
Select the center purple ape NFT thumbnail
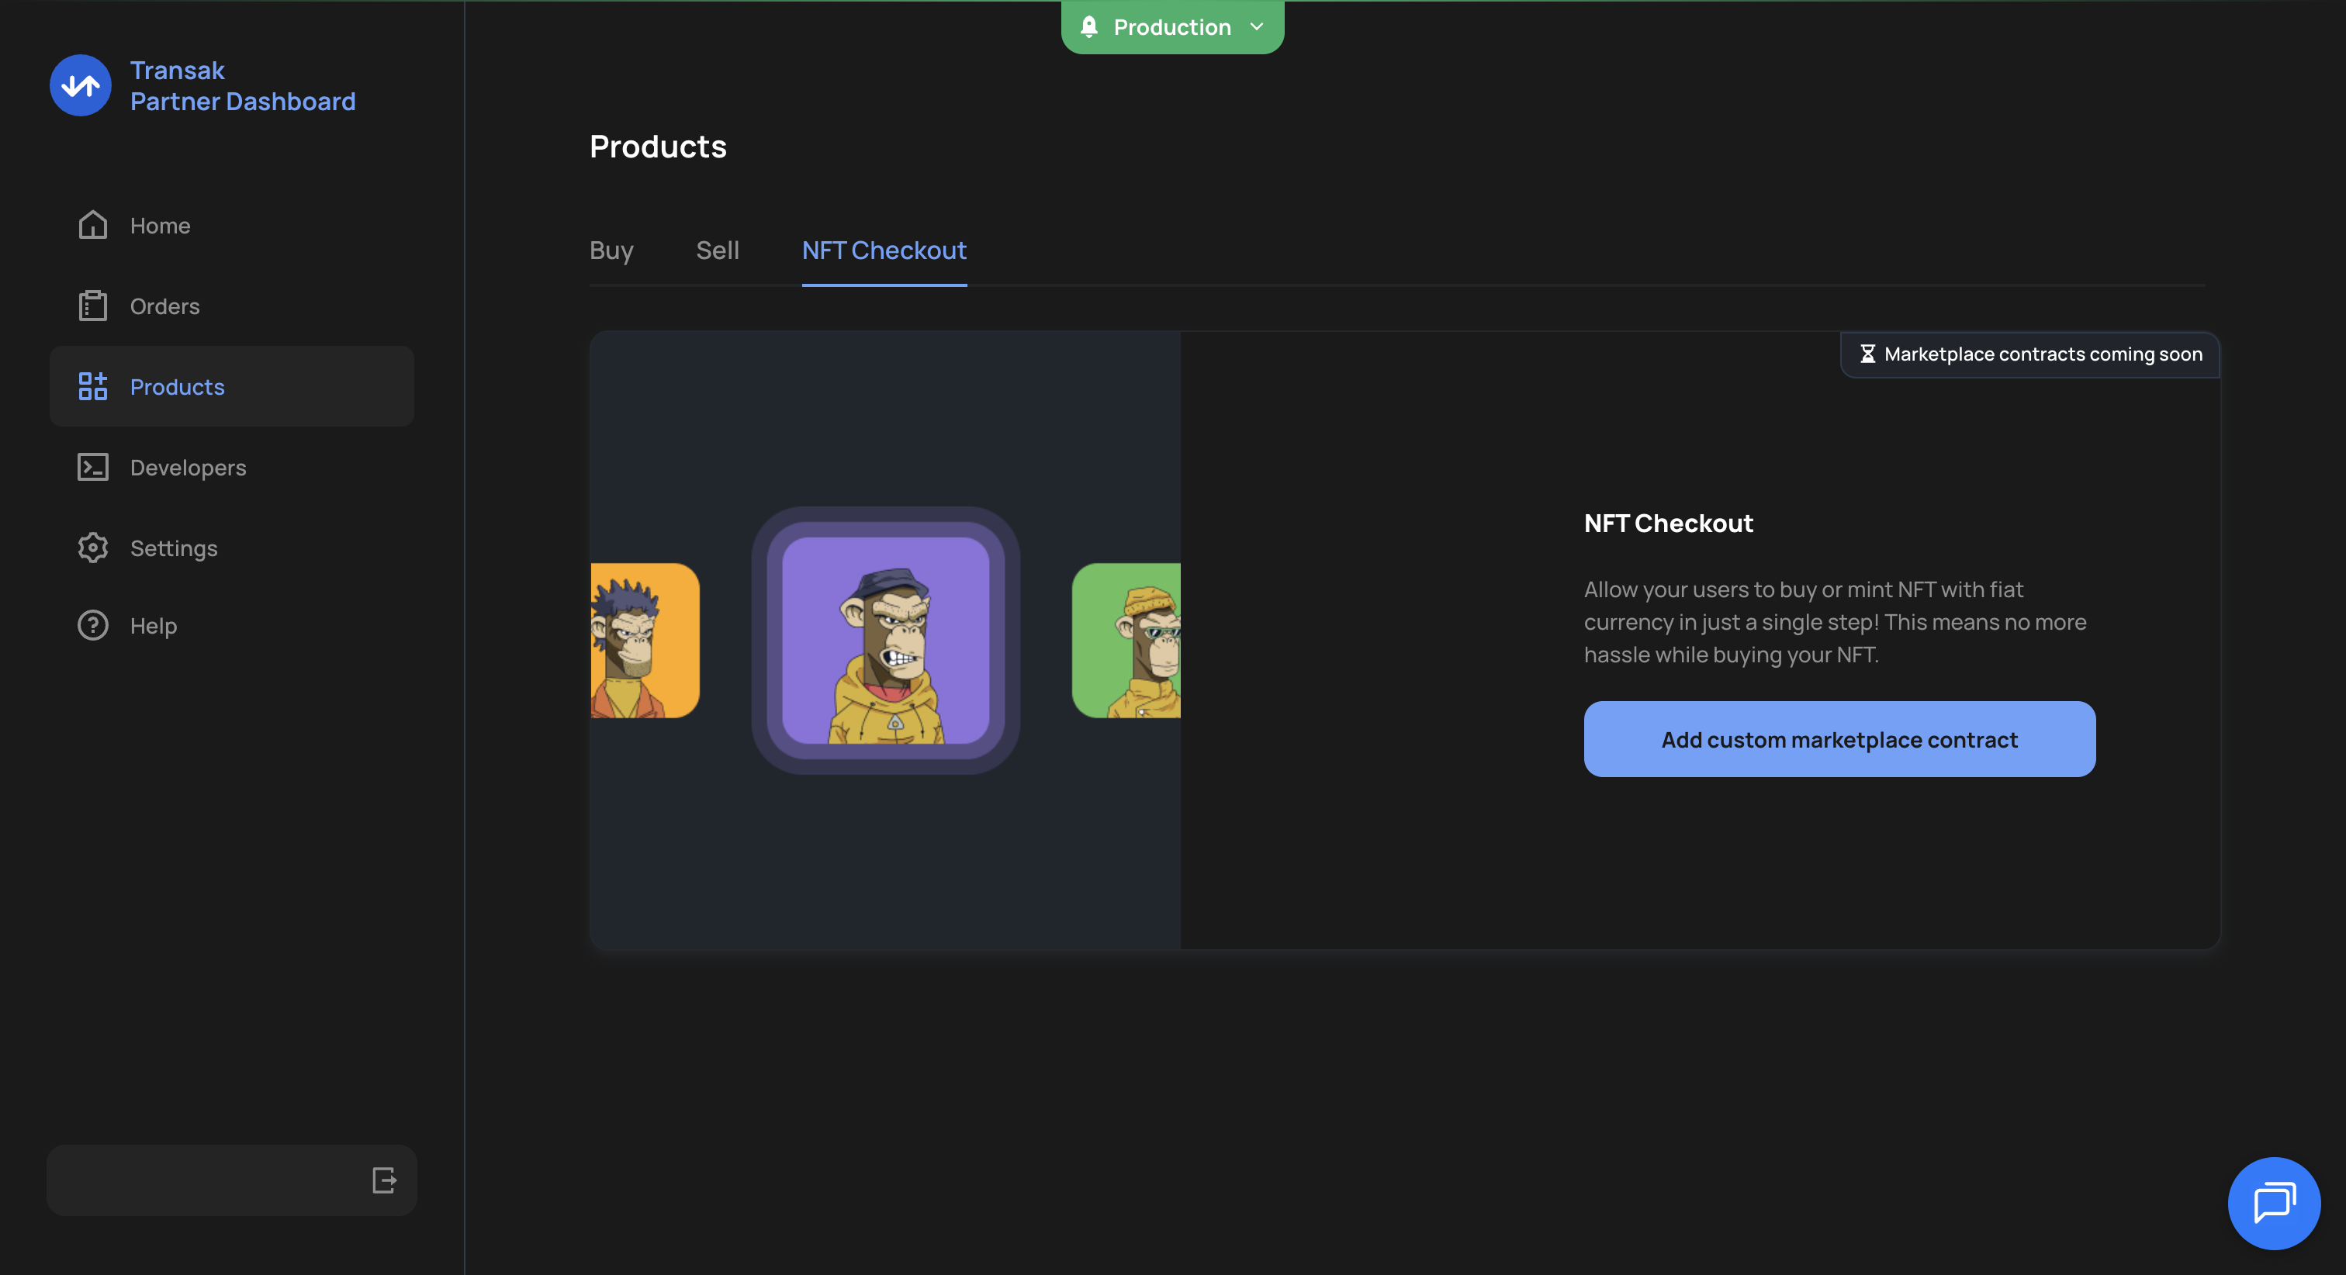(885, 641)
